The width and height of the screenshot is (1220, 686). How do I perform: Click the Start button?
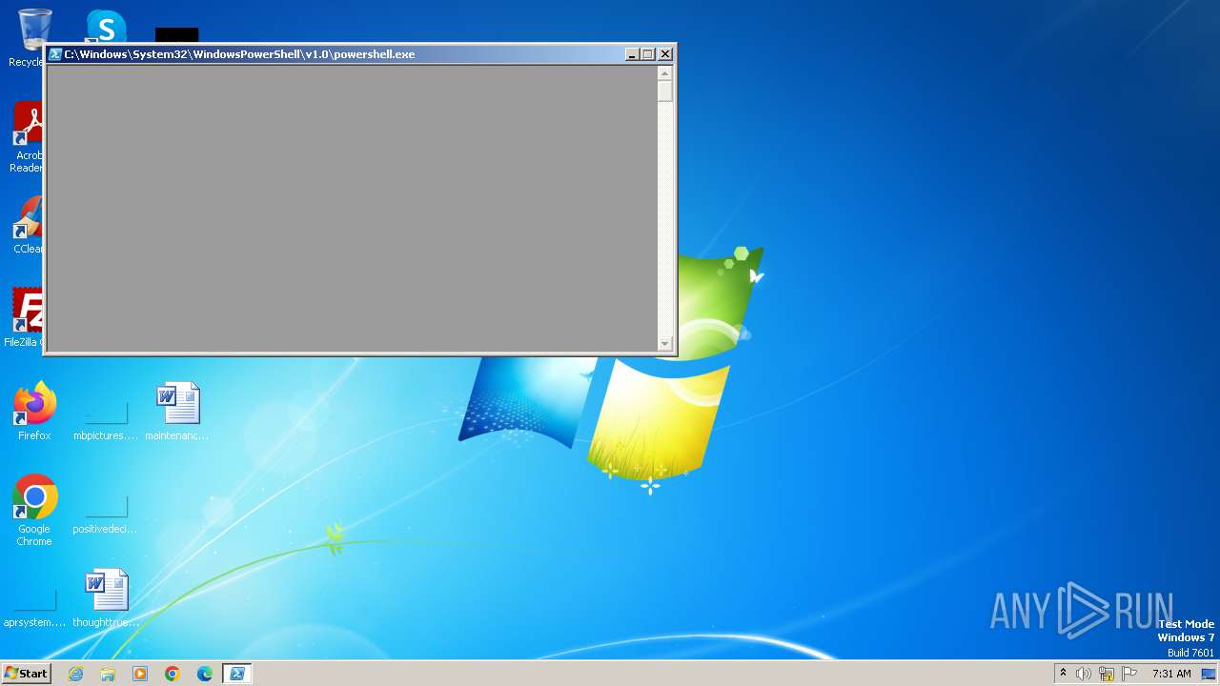26,674
